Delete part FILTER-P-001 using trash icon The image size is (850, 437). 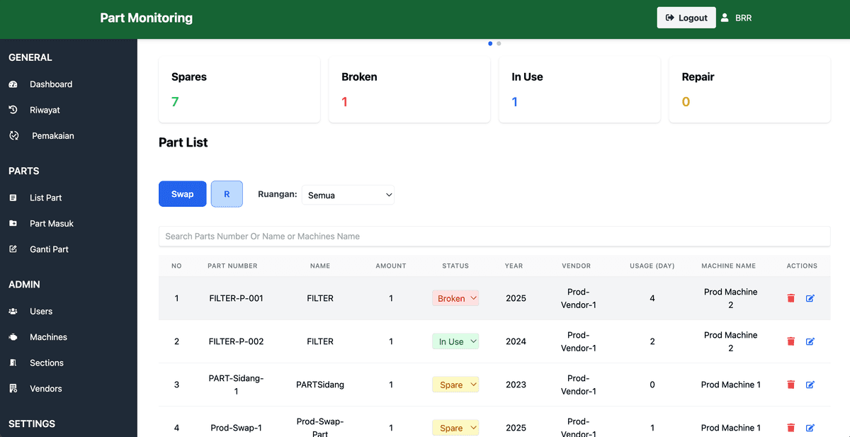tap(790, 298)
